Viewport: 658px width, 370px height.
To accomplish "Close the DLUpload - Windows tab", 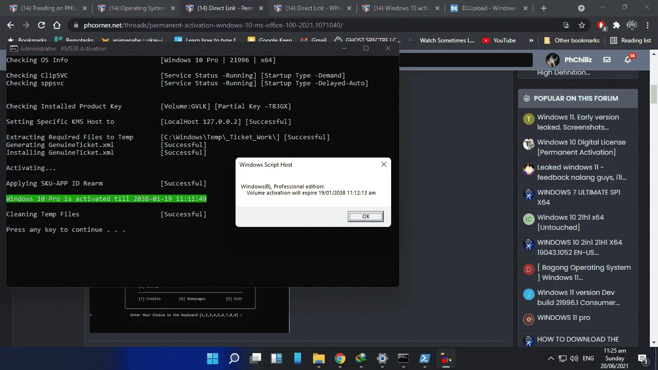I will (x=525, y=8).
